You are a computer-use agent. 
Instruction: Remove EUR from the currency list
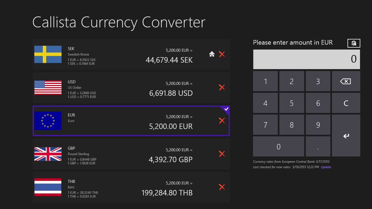[x=222, y=121]
